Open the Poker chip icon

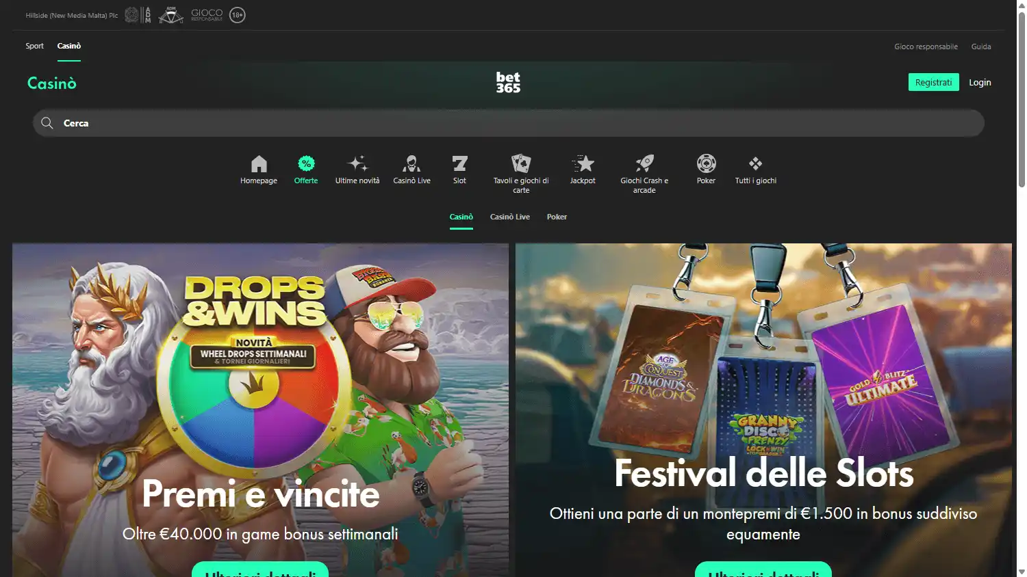[x=706, y=163]
